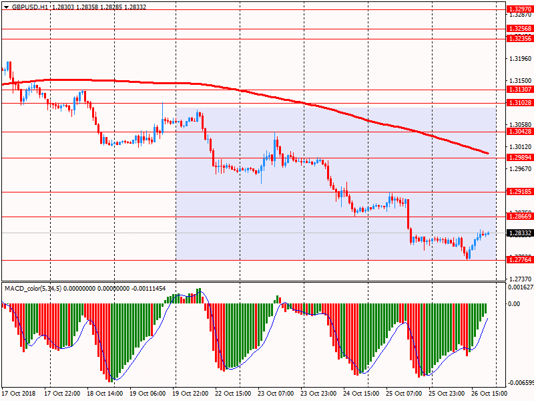The height and width of the screenshot is (401, 534).
Task: Click the 1.31500 price scale value
Action: [520, 81]
